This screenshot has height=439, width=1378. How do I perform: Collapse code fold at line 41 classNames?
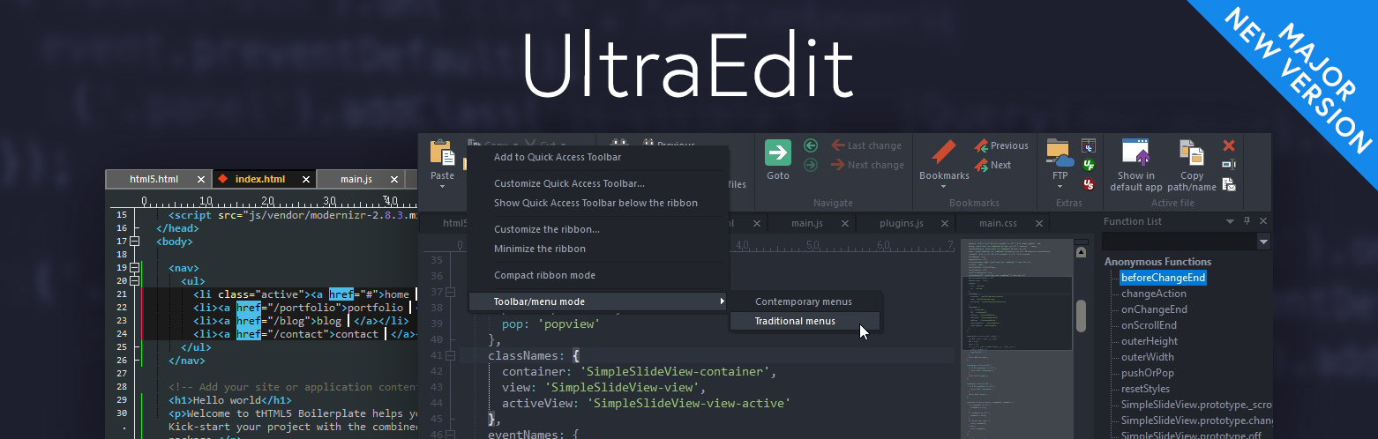(450, 356)
